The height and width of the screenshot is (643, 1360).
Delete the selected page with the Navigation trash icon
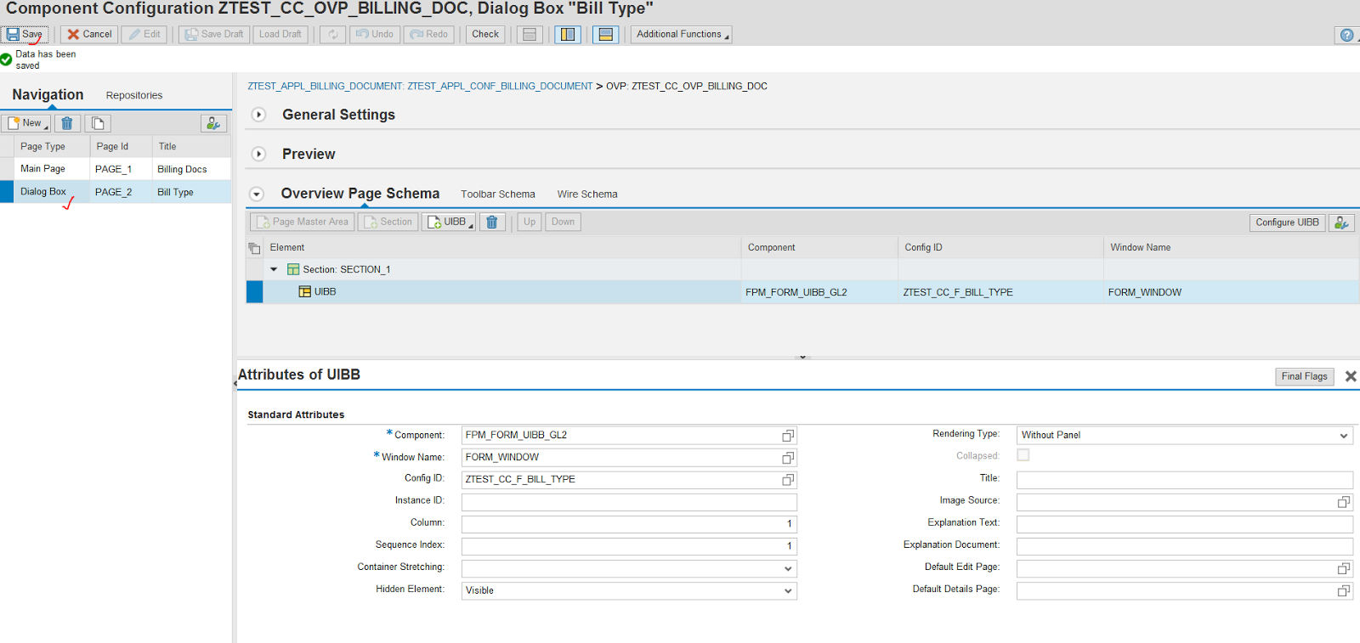click(67, 123)
